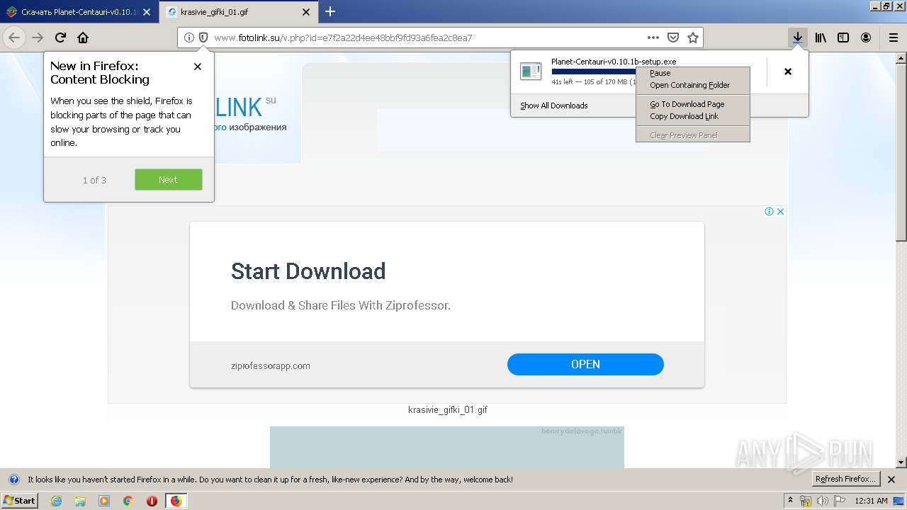Open the media player taskbar icon

pos(104,501)
